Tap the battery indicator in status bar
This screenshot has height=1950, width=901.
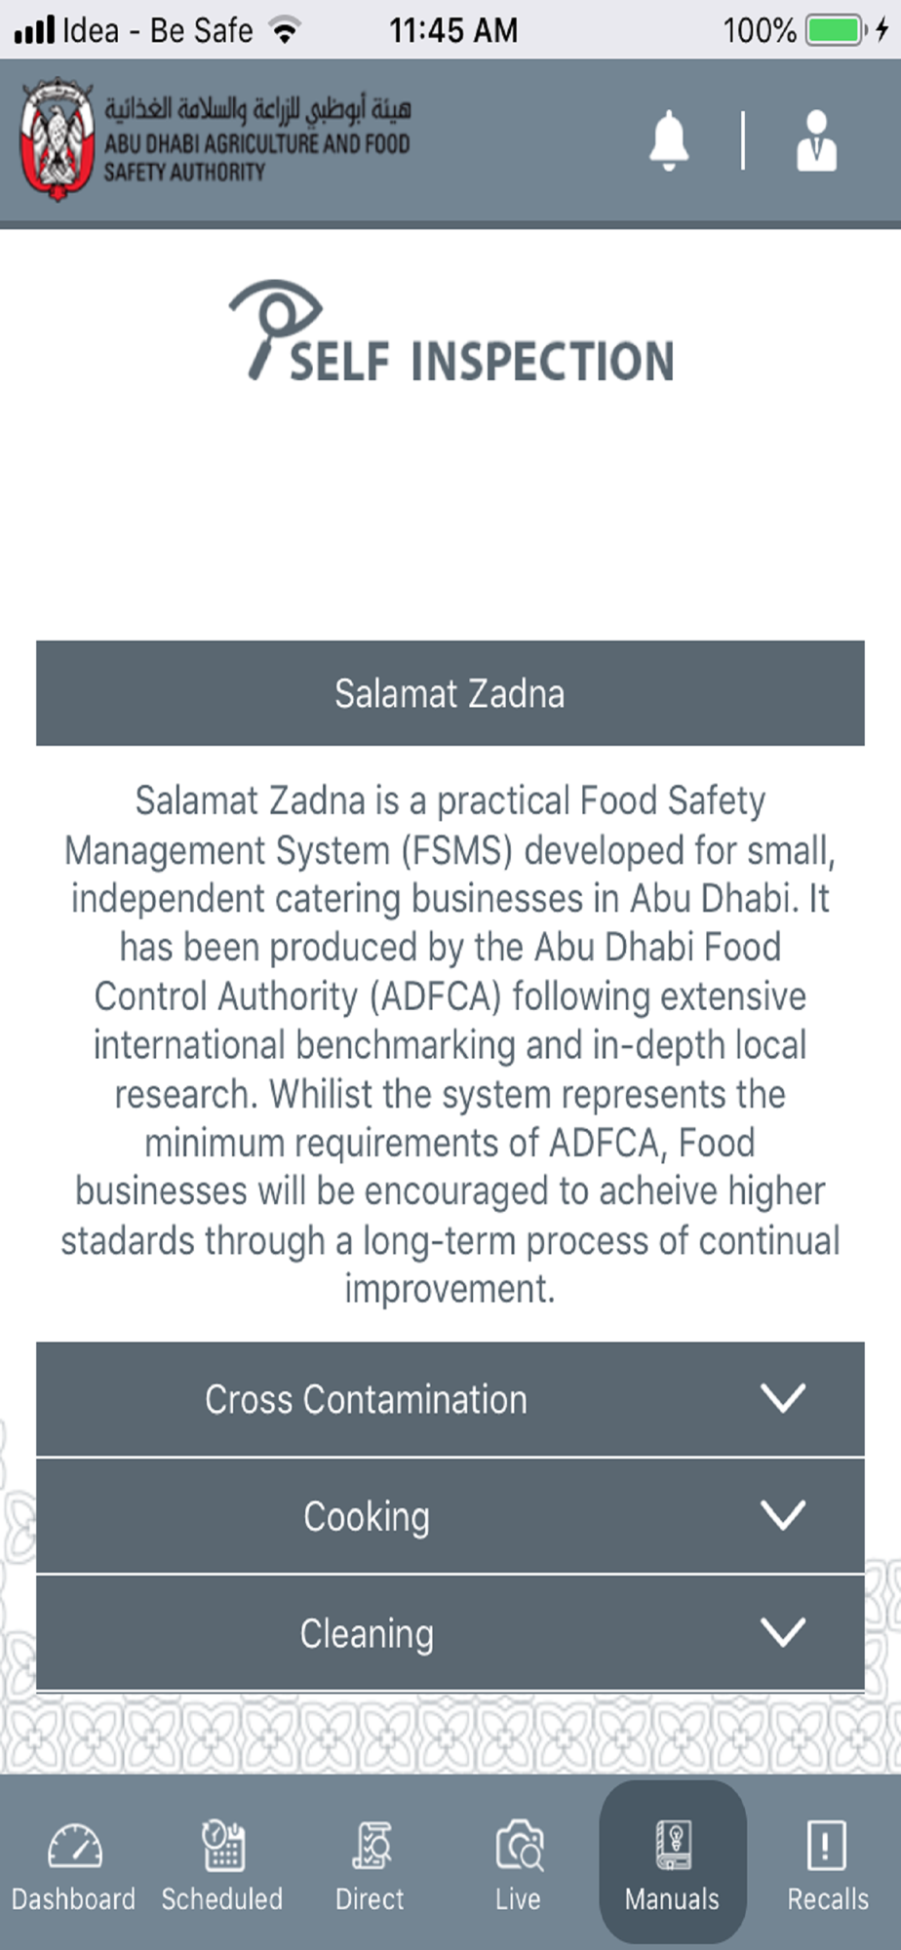tap(835, 30)
